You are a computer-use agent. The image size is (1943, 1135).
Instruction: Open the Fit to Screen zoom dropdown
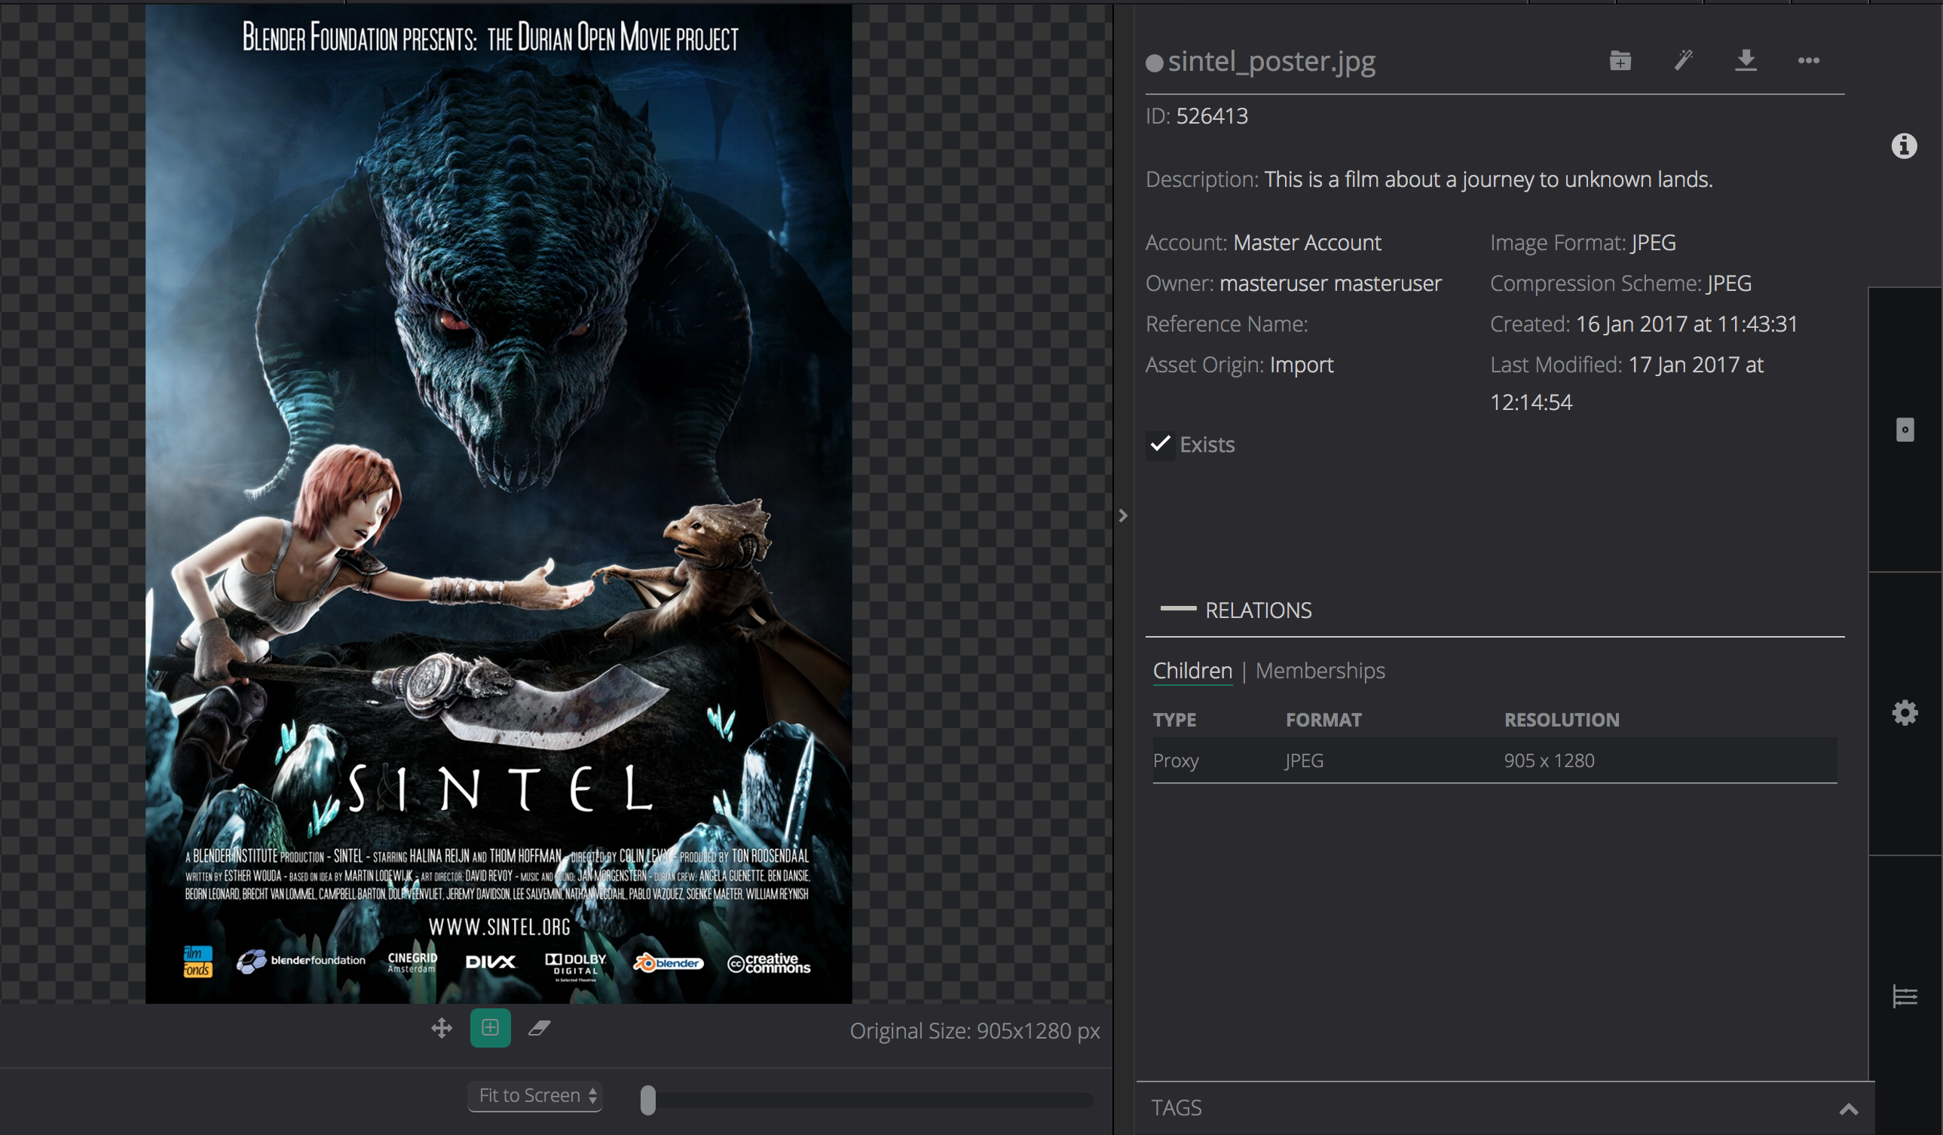pyautogui.click(x=536, y=1096)
